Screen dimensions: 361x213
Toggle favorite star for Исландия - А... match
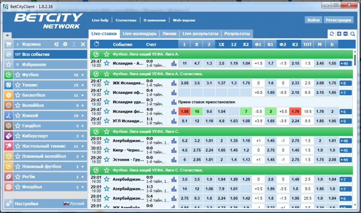tap(106, 63)
